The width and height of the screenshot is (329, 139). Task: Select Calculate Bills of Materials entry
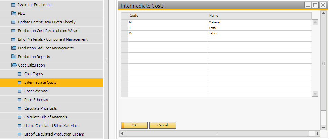[x=45, y=117]
